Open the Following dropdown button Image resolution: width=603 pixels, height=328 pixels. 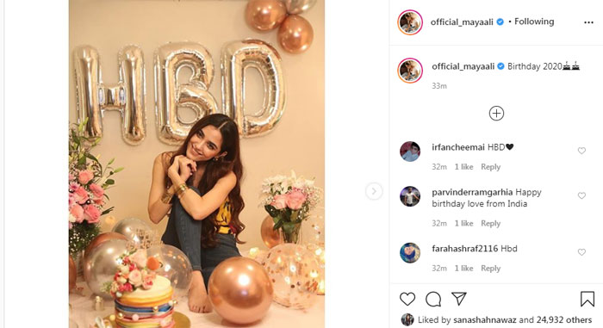[x=534, y=22]
